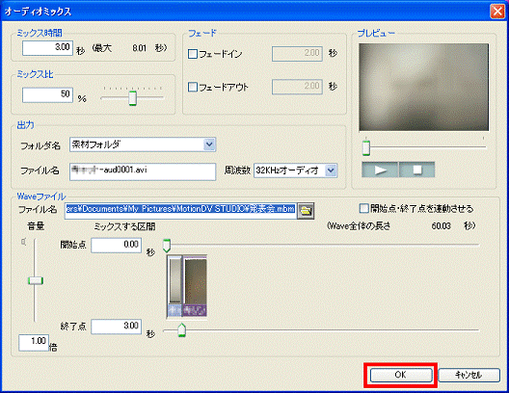Click the キャンセル button

[469, 375]
